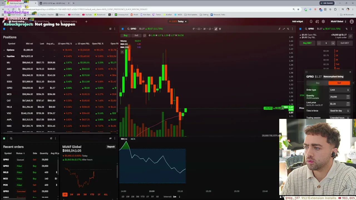Close the GPRO order ticket popup

[350, 72]
